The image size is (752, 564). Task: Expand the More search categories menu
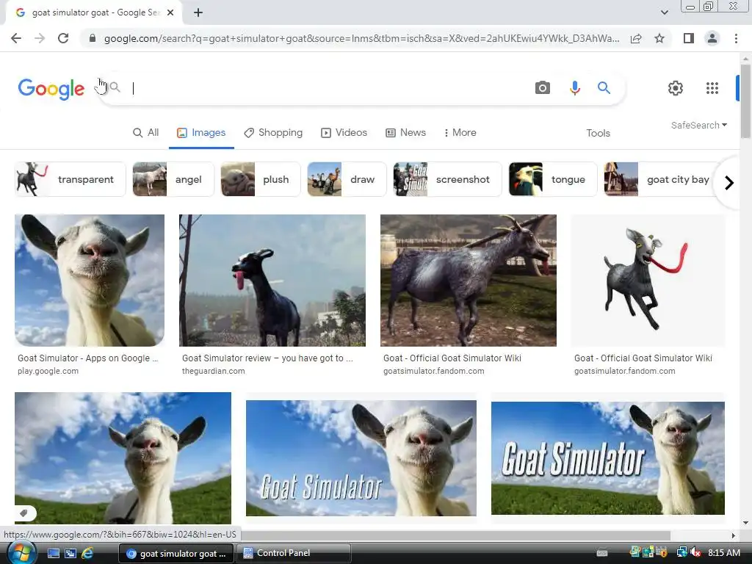(x=460, y=133)
